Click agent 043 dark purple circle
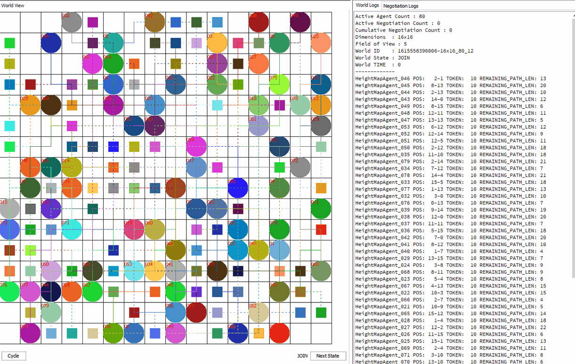Screen dimensions: 575x364 point(300,22)
